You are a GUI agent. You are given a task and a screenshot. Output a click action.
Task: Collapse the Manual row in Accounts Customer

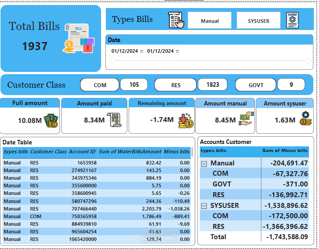204,164
